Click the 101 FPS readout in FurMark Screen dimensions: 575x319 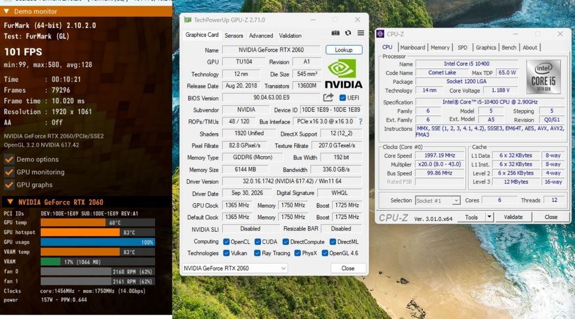(x=23, y=52)
